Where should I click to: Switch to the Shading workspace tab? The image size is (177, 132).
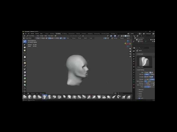coord(78,34)
